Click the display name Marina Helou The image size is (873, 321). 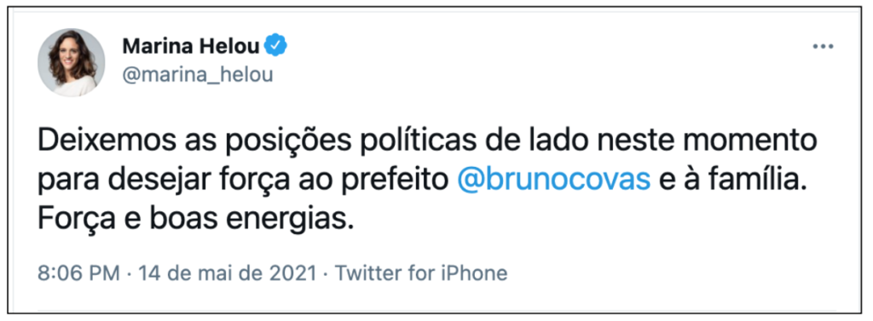pos(191,47)
